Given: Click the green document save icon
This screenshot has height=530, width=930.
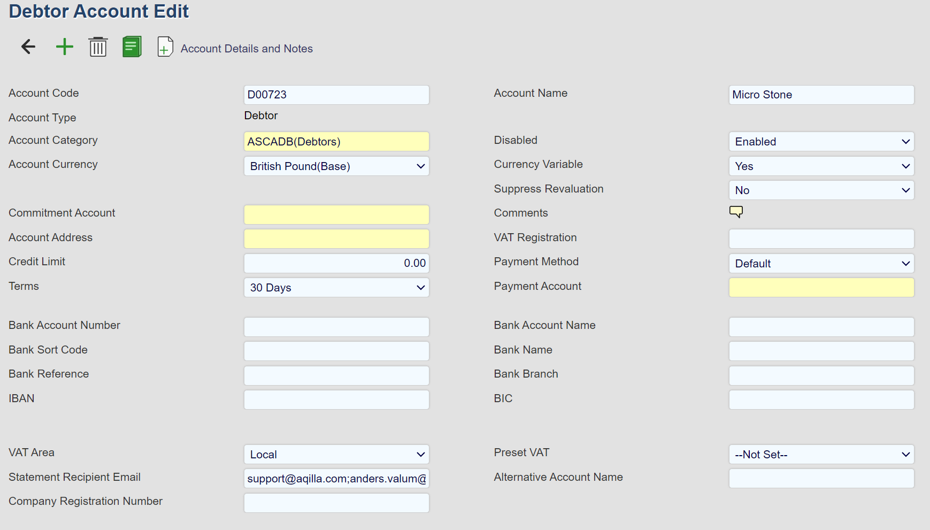Looking at the screenshot, I should (132, 47).
